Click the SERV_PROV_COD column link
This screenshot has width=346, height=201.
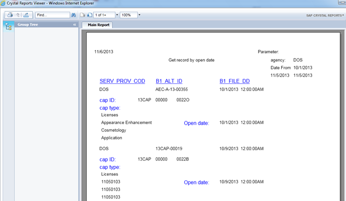click(x=122, y=81)
